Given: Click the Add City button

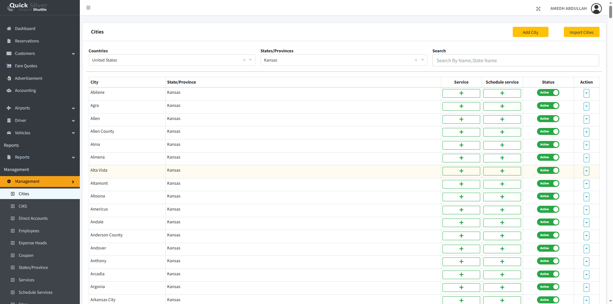Looking at the screenshot, I should [530, 32].
